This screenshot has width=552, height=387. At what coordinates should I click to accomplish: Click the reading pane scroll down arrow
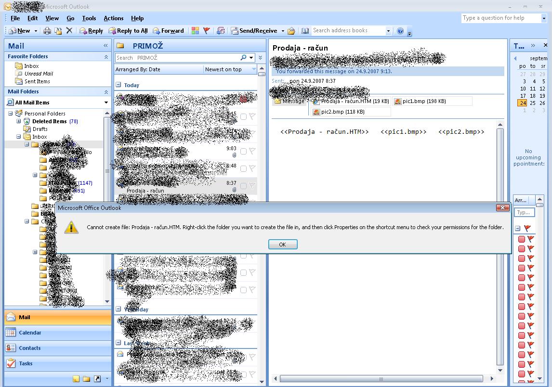tap(500, 370)
